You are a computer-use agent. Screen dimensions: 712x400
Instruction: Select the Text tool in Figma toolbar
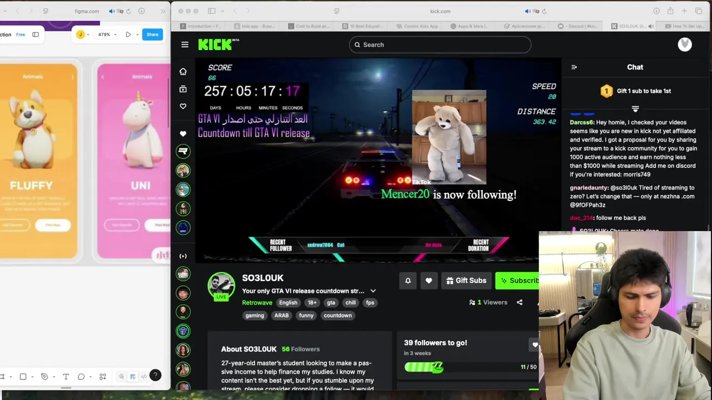tap(66, 377)
